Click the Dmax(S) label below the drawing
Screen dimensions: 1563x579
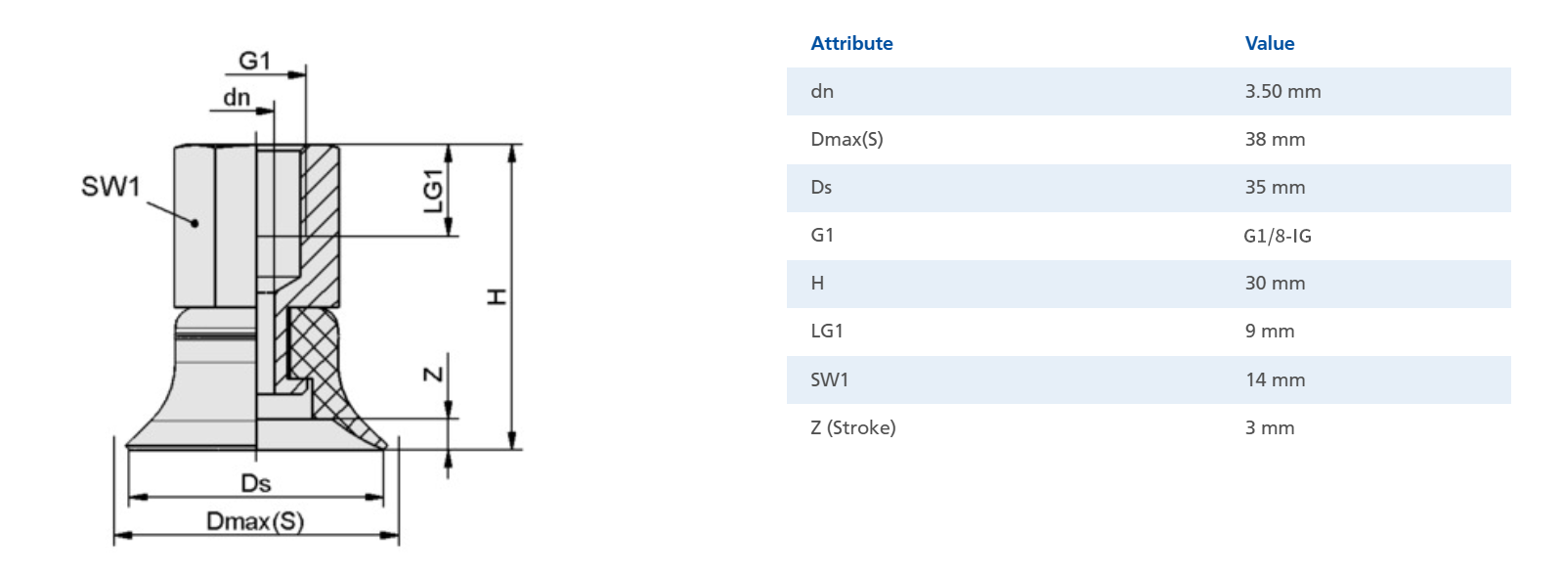[x=255, y=521]
